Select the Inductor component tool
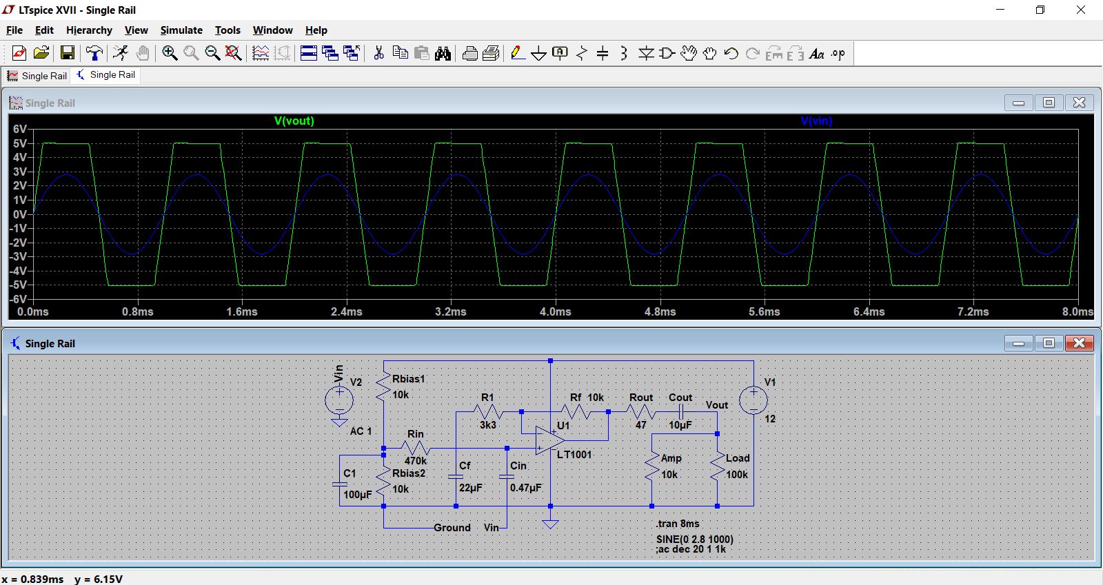 [x=624, y=53]
